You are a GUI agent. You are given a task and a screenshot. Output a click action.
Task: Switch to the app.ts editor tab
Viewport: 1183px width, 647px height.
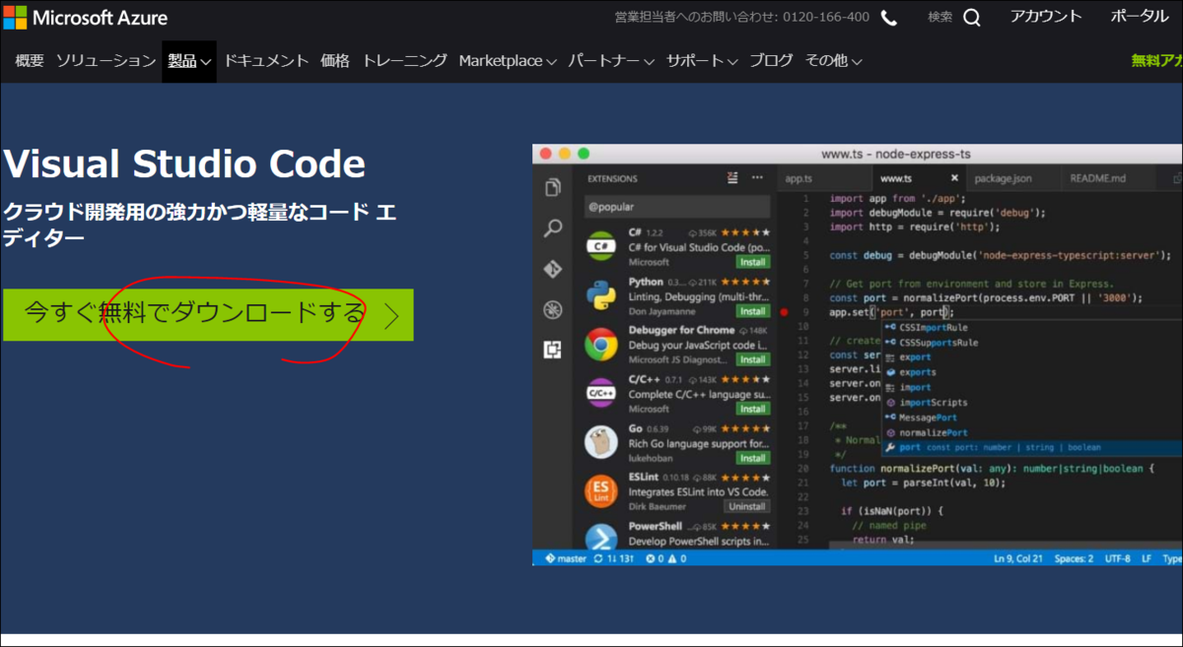pyautogui.click(x=823, y=178)
